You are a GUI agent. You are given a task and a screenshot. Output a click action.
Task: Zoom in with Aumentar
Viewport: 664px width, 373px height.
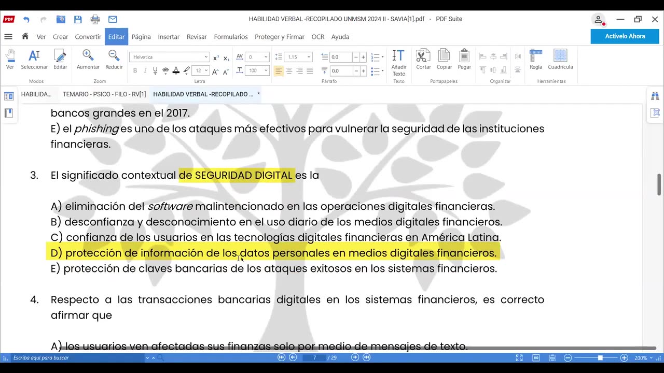pos(88,60)
